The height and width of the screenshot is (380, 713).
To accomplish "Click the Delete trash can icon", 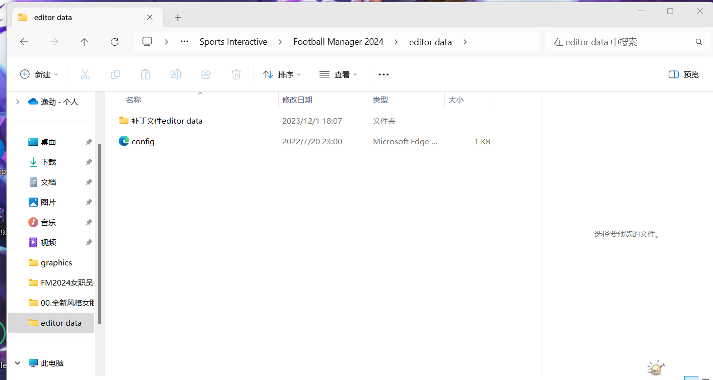I will [x=236, y=74].
